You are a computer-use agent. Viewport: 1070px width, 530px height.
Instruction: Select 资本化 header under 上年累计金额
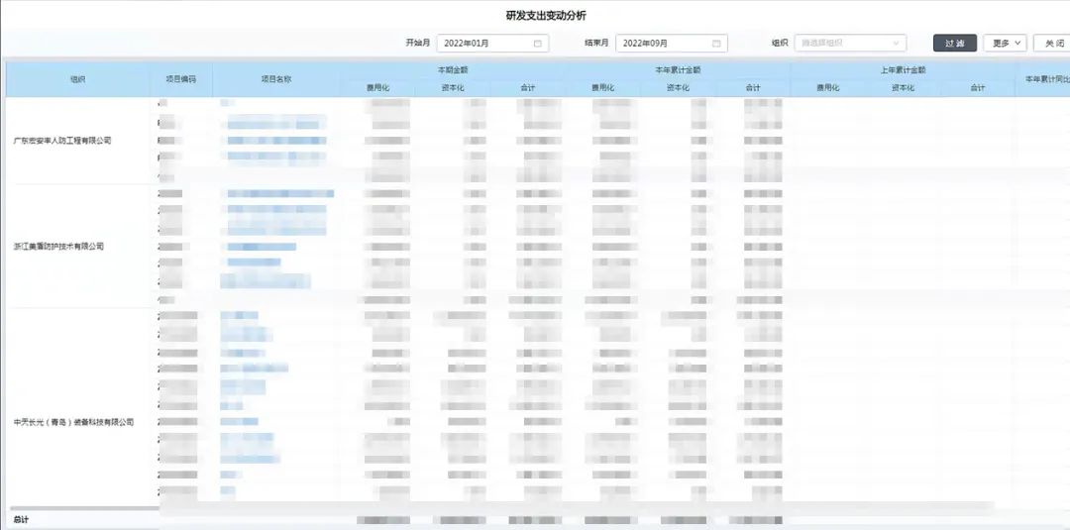[903, 88]
